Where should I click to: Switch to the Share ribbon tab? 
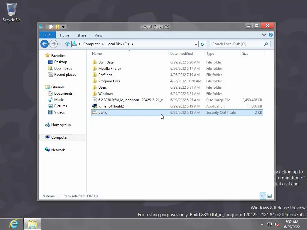tap(82, 35)
